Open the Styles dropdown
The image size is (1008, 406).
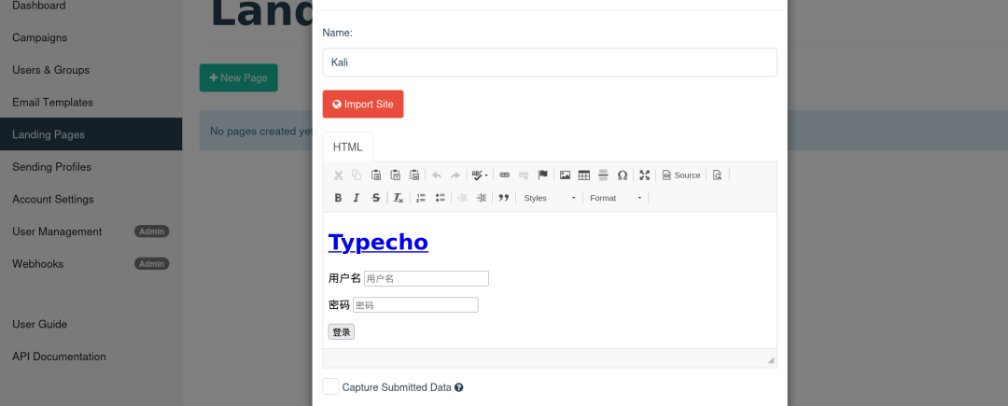pos(550,198)
